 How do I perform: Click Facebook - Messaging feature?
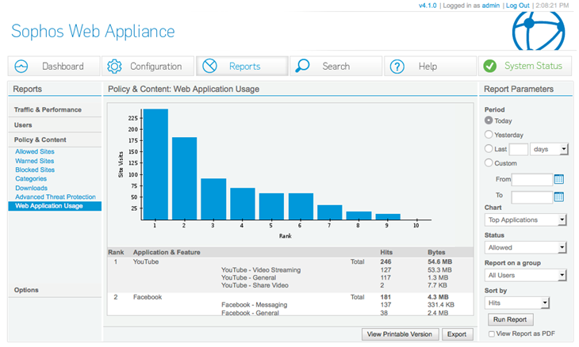pyautogui.click(x=254, y=305)
